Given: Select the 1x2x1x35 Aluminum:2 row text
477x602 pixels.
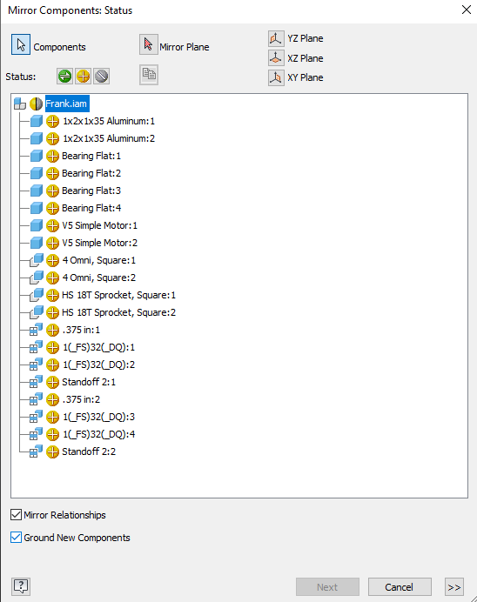Looking at the screenshot, I should pyautogui.click(x=109, y=138).
